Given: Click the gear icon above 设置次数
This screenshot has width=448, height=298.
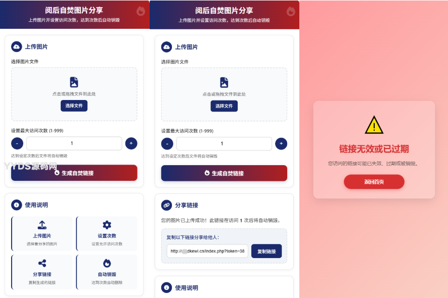Looking at the screenshot, I should tap(107, 225).
